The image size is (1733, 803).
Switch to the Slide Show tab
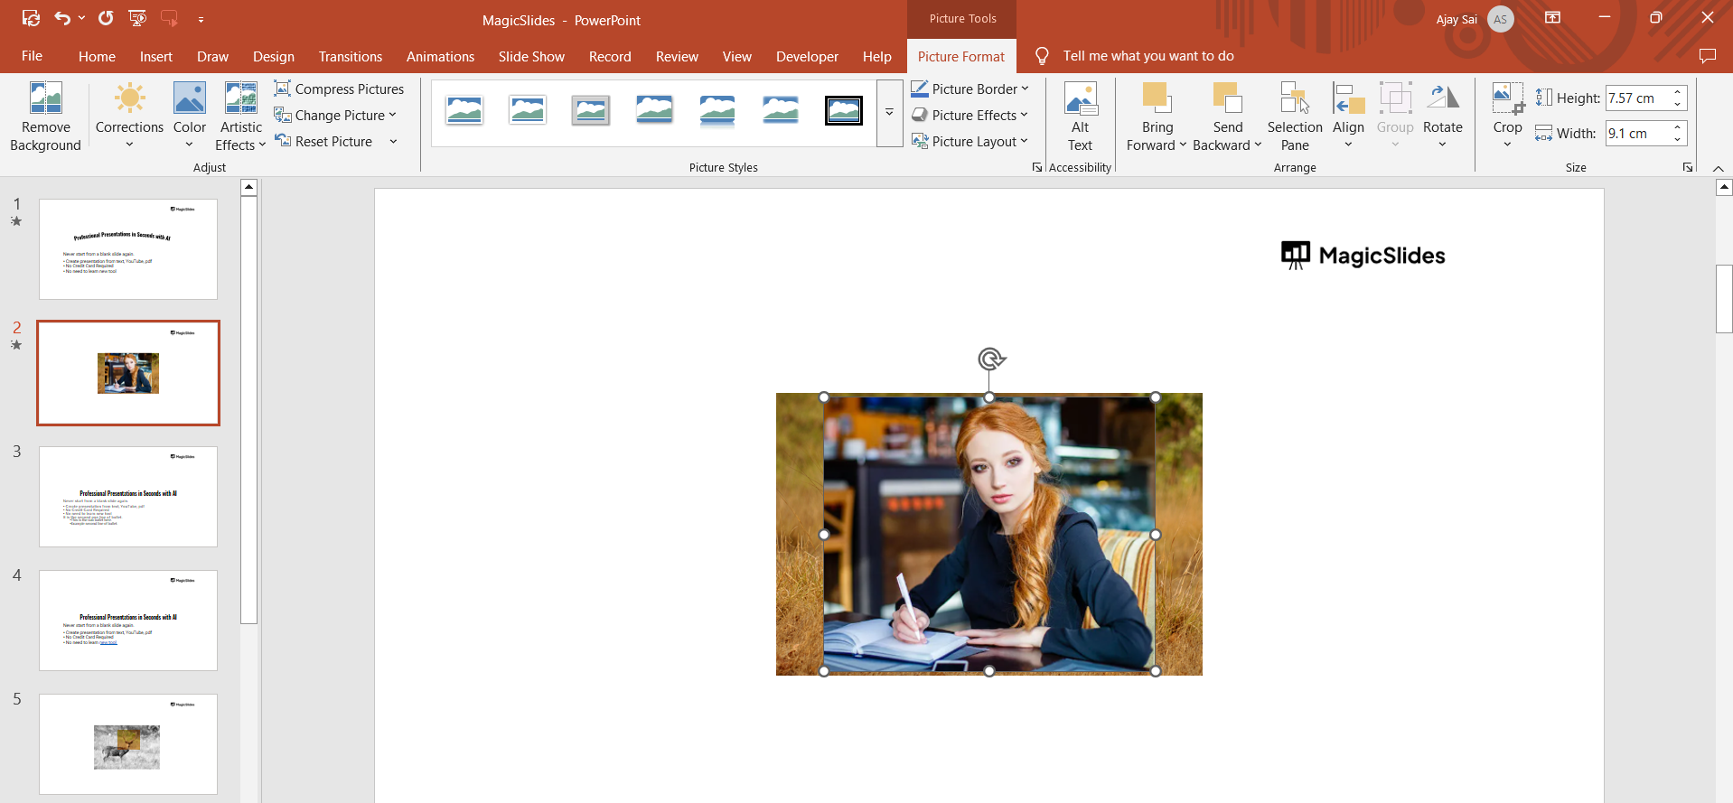coord(531,56)
